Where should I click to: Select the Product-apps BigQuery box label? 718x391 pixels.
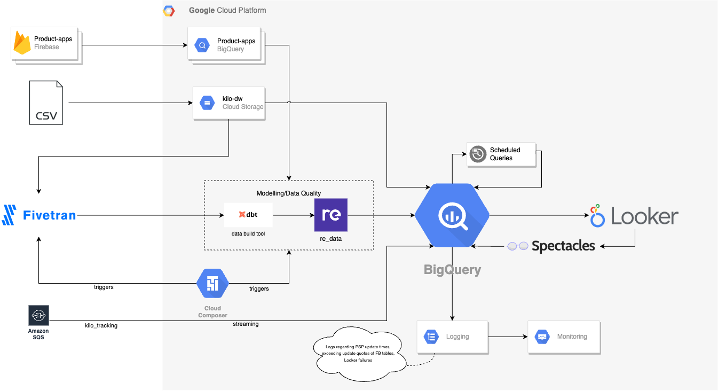(x=236, y=45)
